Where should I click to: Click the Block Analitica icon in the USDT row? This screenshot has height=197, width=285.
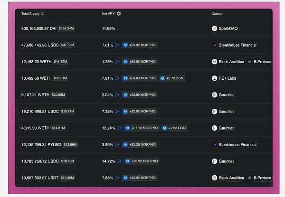(214, 178)
